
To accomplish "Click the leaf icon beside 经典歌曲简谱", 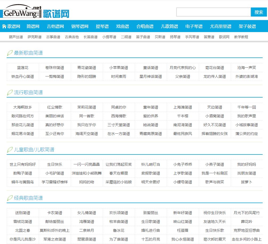I will 9,198.
